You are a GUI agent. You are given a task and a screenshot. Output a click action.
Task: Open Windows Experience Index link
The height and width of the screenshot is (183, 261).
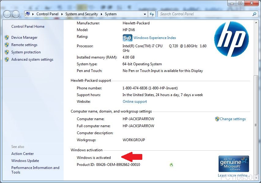[x=155, y=38]
